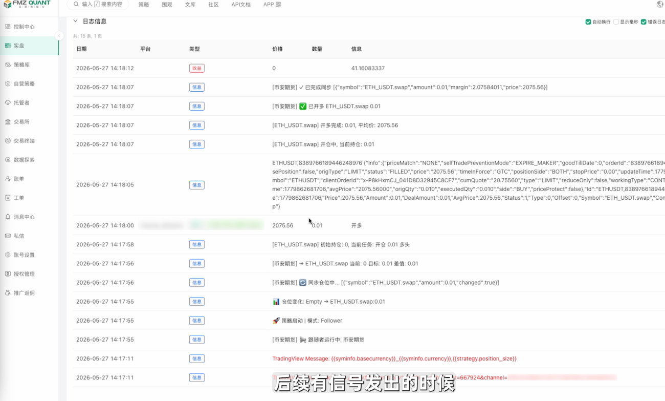Click the 共: 15 条, 1 页 count

[x=87, y=36]
